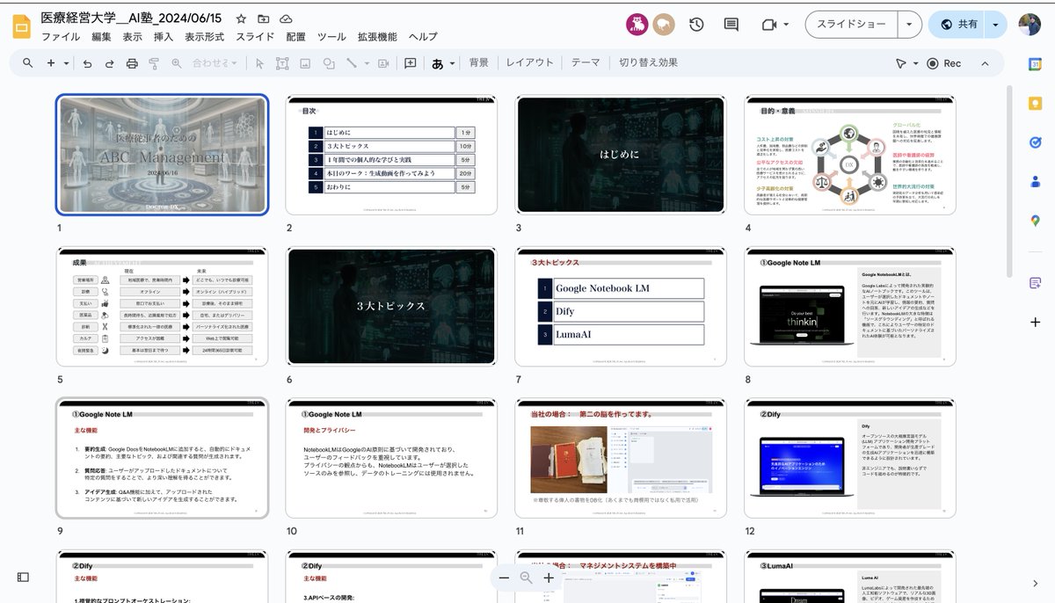The height and width of the screenshot is (603, 1055).
Task: Open the 表示形式 menu
Action: pyautogui.click(x=204, y=37)
